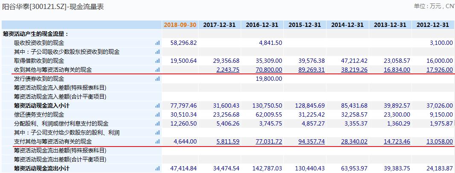
Task: Click chart icon for 吸收投资收到的现金 row
Action: (157, 43)
